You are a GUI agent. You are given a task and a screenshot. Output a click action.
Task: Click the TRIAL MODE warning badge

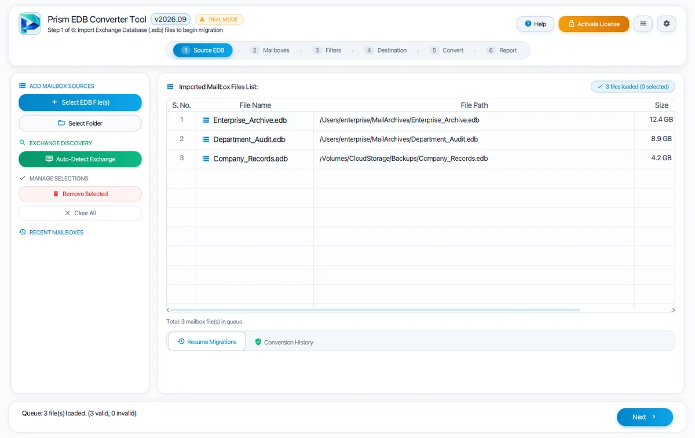coord(219,20)
